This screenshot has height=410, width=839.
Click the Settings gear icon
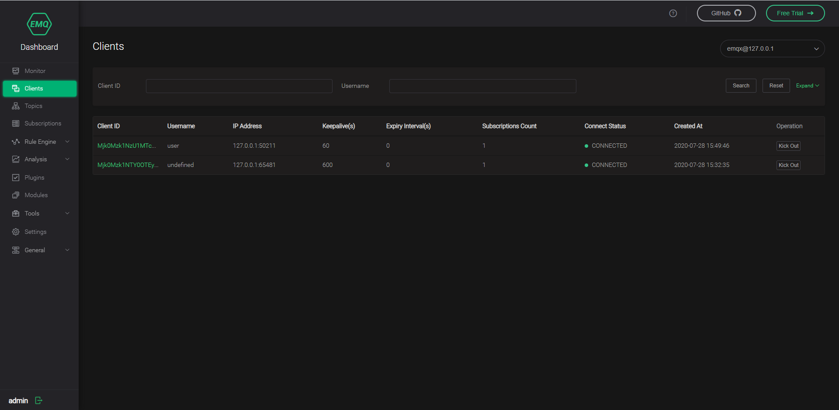tap(16, 231)
